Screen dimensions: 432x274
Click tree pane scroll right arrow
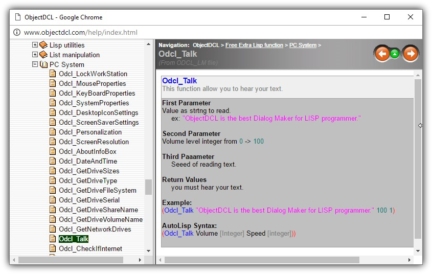140,260
